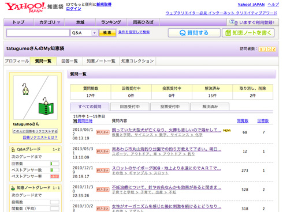Open the ヘルプ link
Viewport: 283px width, 212px height.
pyautogui.click(x=273, y=5)
